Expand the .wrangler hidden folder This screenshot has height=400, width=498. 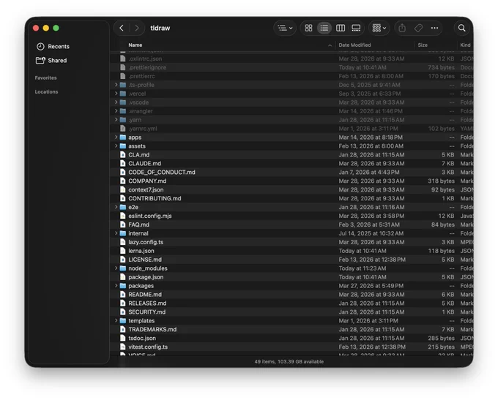[x=116, y=111]
